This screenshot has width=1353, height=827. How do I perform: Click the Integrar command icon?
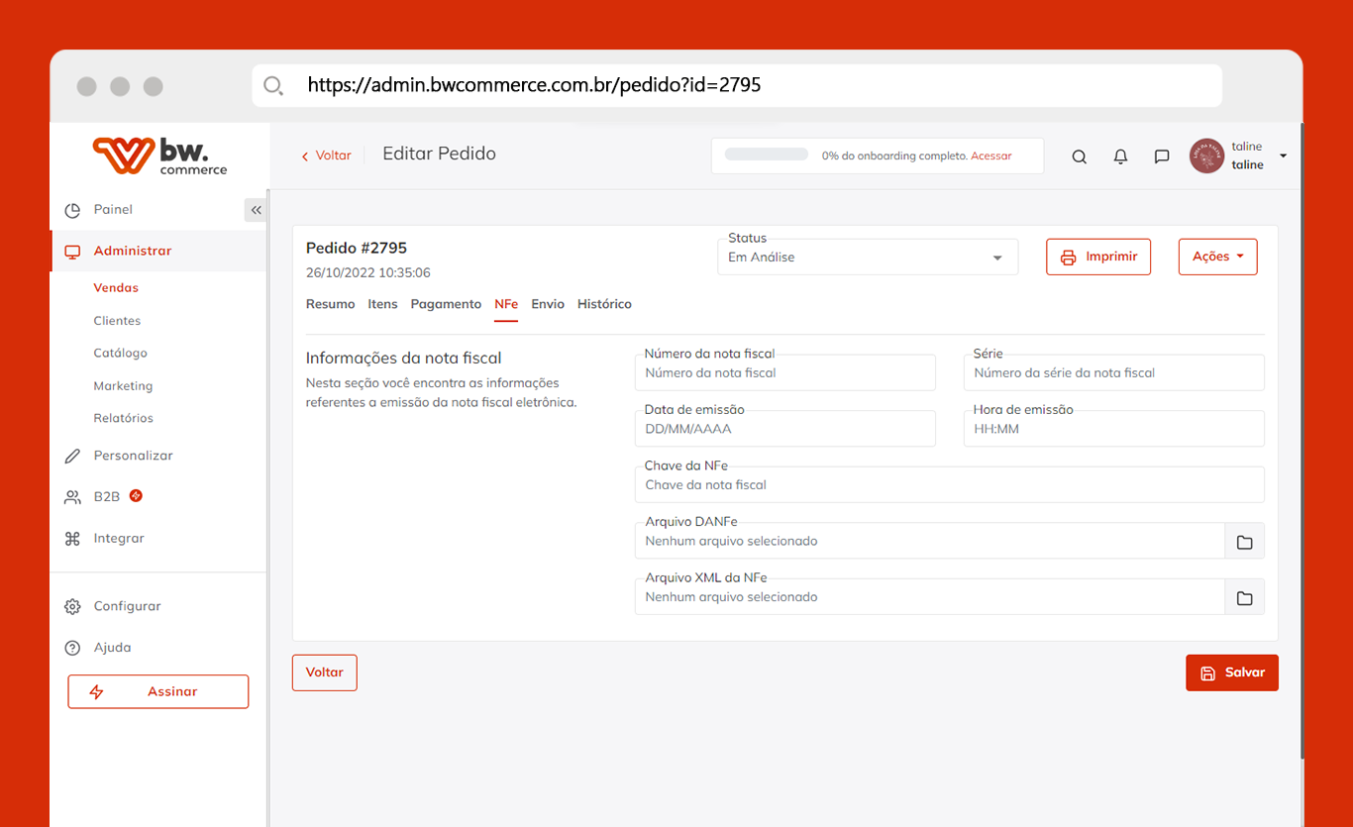pyautogui.click(x=72, y=539)
